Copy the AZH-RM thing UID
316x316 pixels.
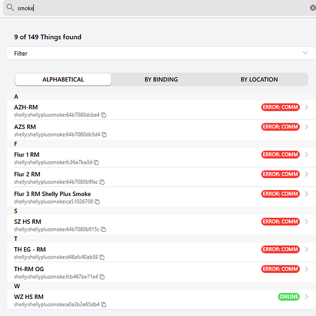click(103, 115)
